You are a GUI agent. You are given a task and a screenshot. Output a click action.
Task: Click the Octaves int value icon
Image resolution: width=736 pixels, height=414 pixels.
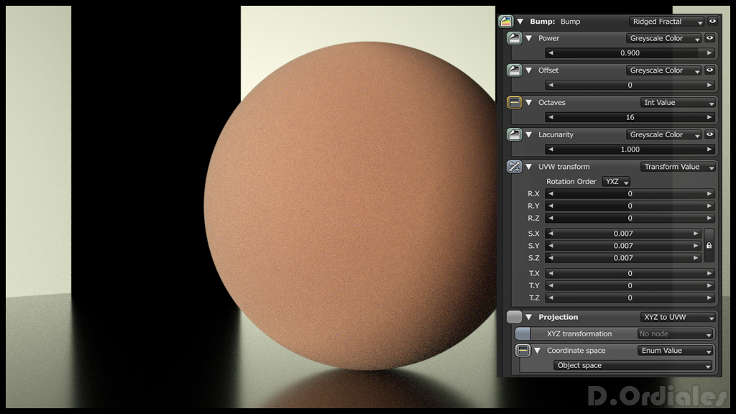514,102
